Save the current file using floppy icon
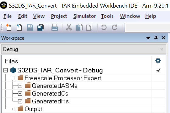 pos(30,27)
